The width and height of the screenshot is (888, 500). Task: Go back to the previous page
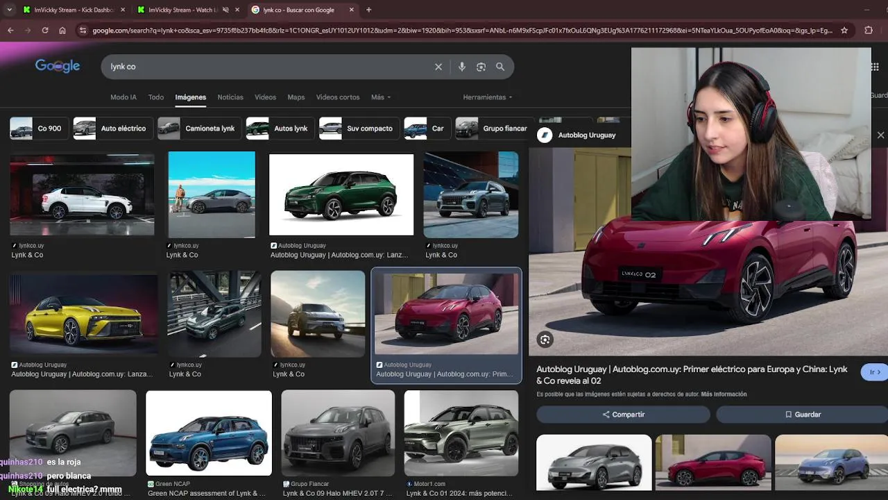click(x=10, y=31)
